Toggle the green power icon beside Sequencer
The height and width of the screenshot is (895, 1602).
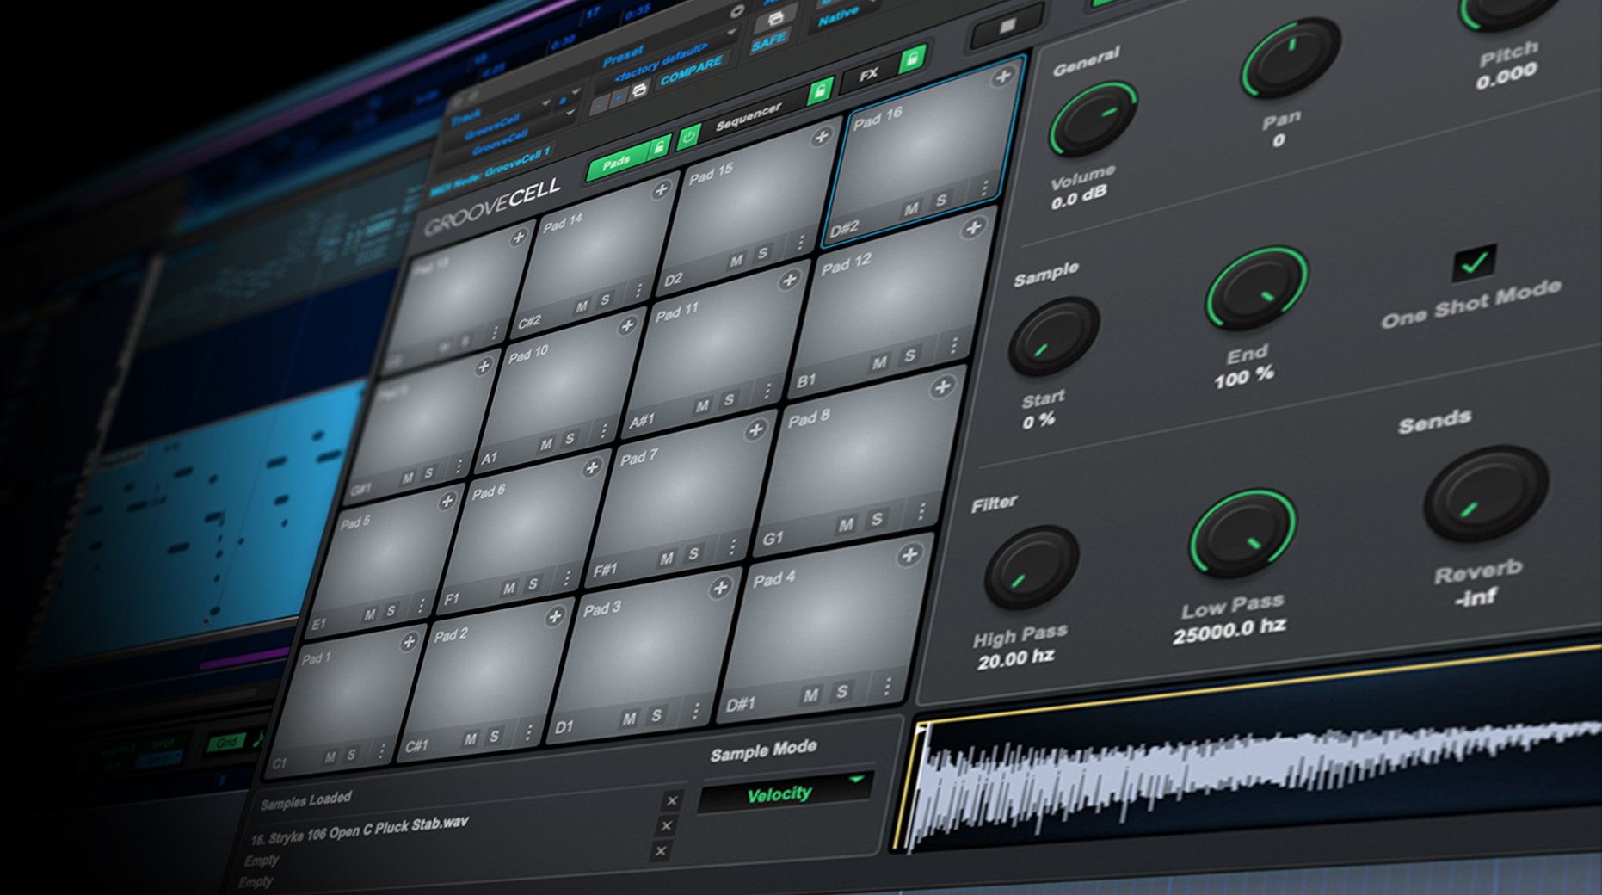(x=688, y=138)
